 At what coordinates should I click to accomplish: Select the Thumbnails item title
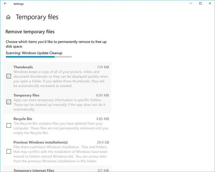click(x=23, y=67)
